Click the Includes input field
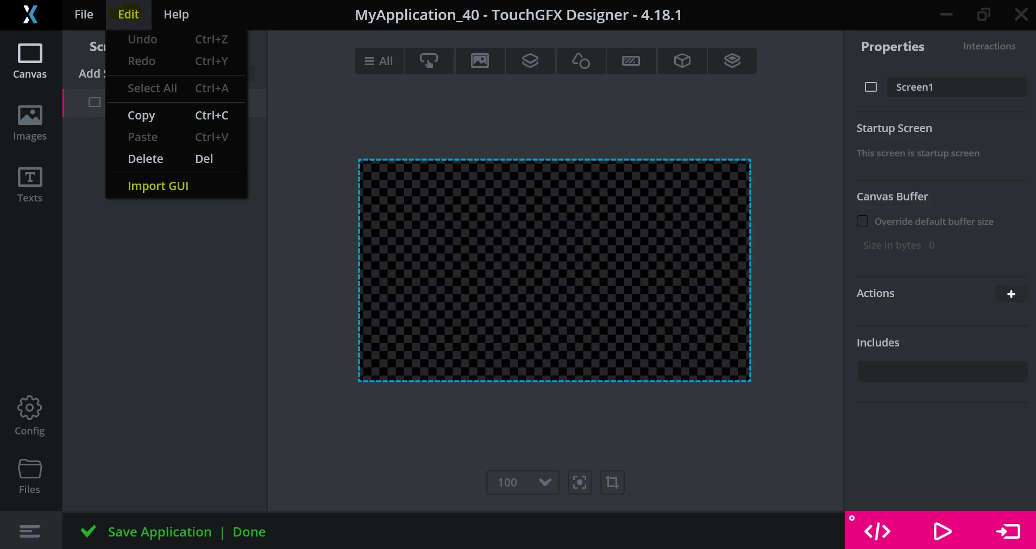The image size is (1036, 549). coord(942,372)
